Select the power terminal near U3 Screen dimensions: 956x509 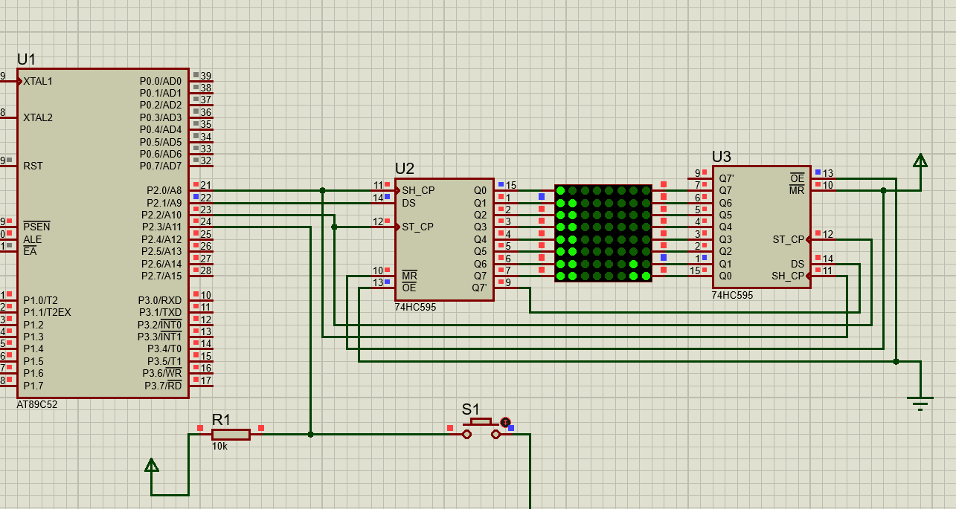coord(920,161)
